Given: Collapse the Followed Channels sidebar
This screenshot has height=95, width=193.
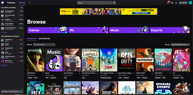Looking at the screenshot, I should pyautogui.click(x=22, y=8).
